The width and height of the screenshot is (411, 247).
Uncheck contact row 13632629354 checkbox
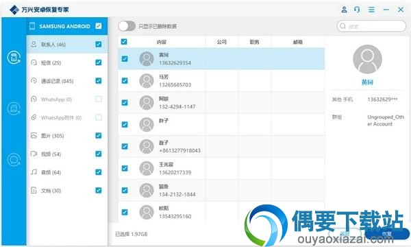click(125, 59)
